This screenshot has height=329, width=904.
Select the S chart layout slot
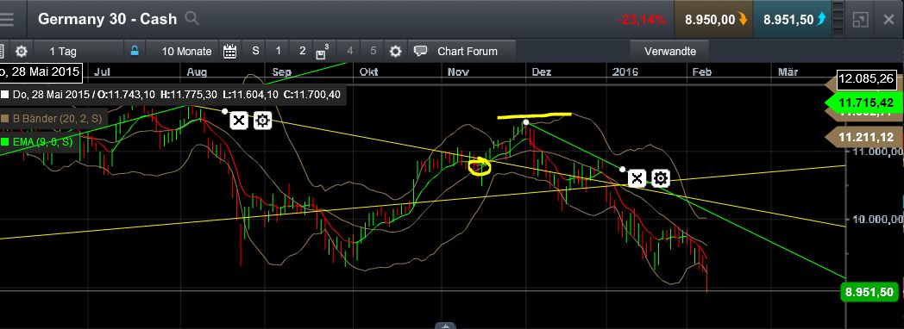point(255,51)
